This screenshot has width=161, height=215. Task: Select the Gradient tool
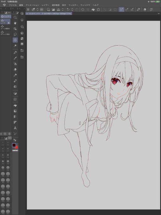pyautogui.click(x=15, y=111)
